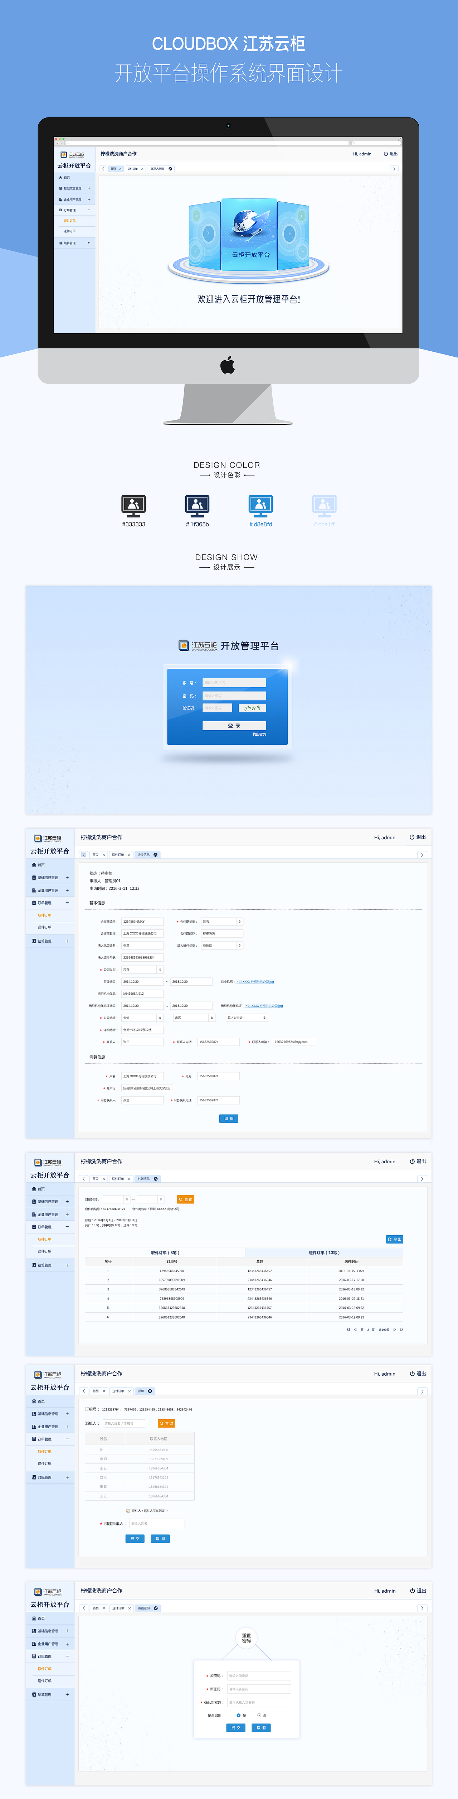Click the 创建派单人 name input field

pos(156,1523)
